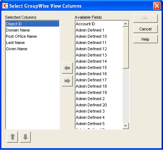Select the Admin Defined 14 field
163x150 pixels.
(x=99, y=61)
